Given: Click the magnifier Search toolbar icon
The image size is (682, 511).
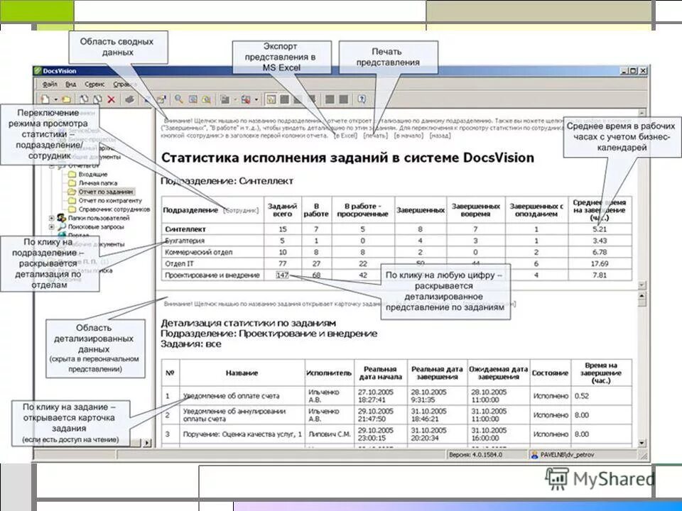Looking at the screenshot, I should pos(179,99).
